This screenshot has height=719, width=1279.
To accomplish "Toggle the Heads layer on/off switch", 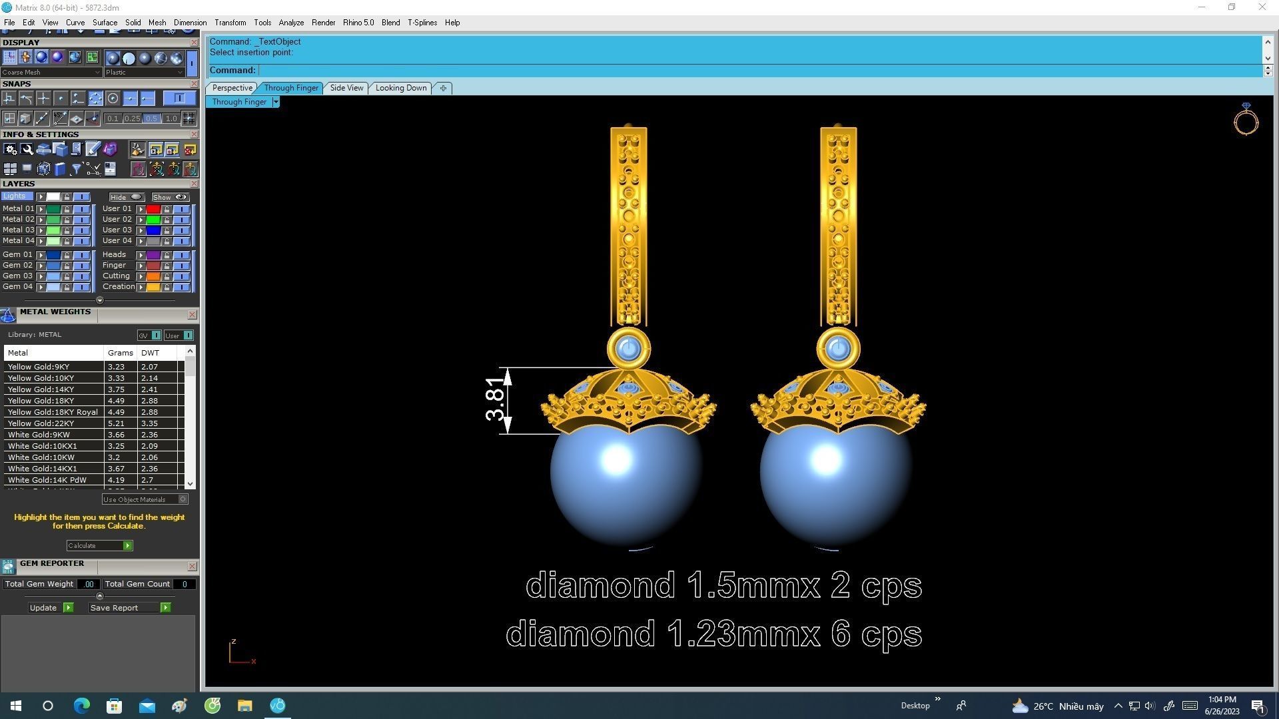I will (x=181, y=255).
